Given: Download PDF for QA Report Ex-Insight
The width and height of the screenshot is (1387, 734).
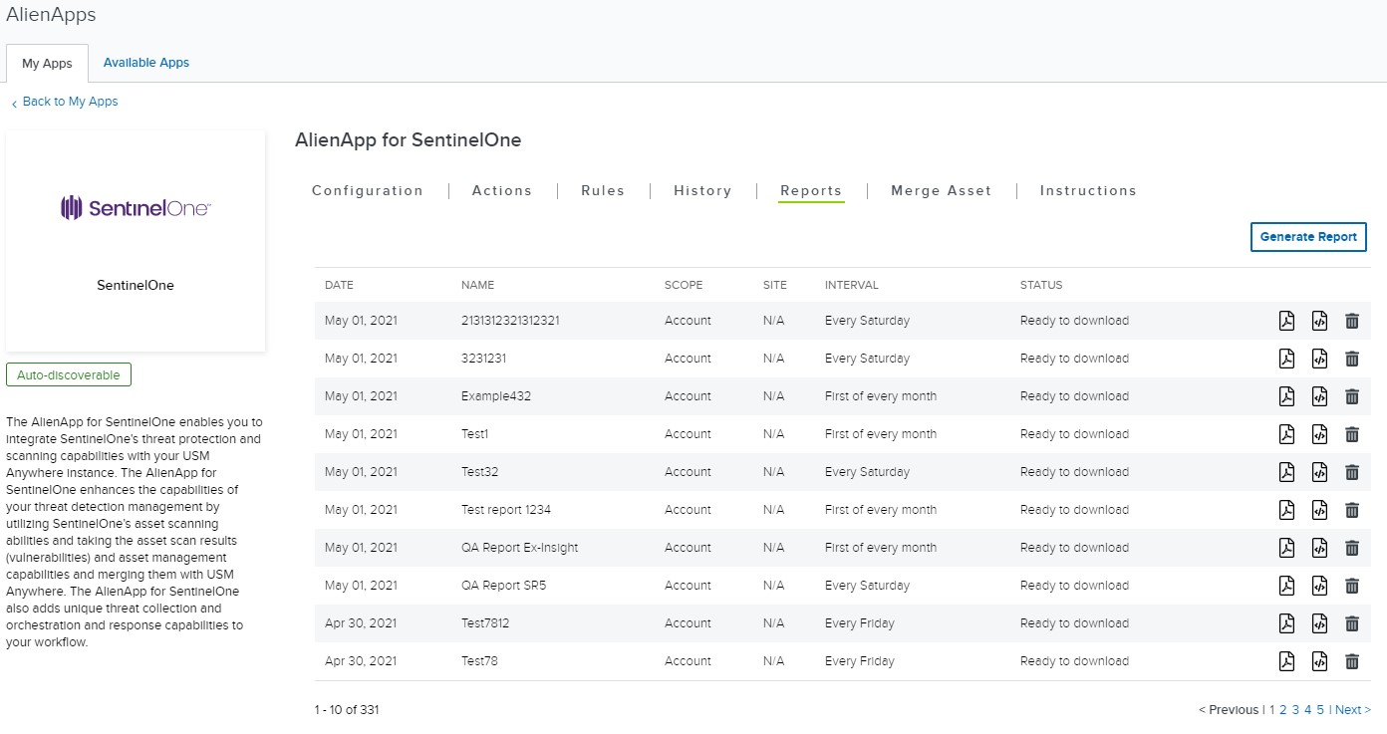Looking at the screenshot, I should tap(1286, 548).
